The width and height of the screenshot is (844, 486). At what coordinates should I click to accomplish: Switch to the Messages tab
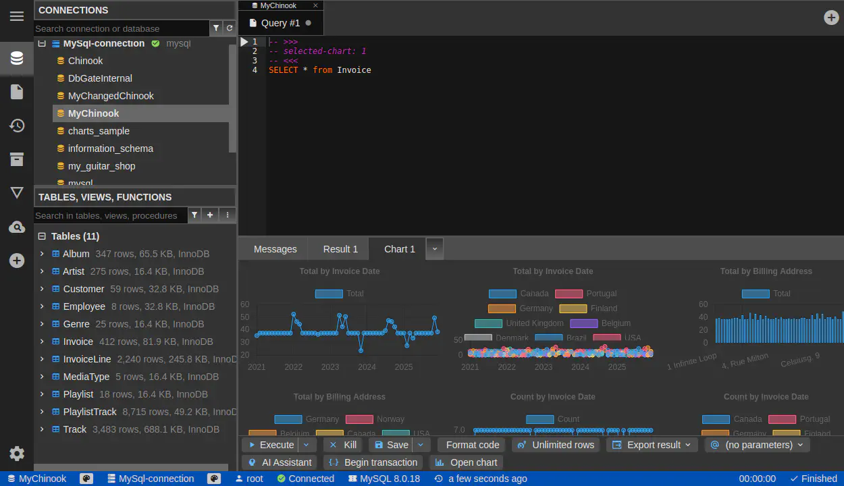coord(275,249)
